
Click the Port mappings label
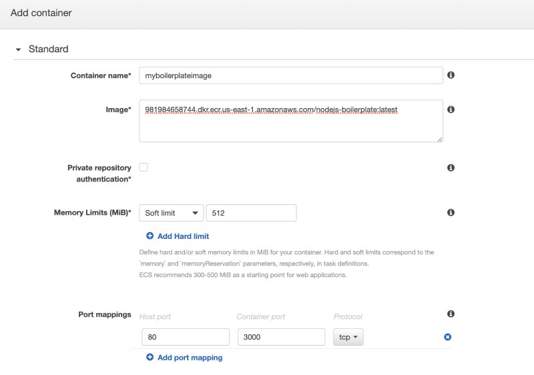105,314
